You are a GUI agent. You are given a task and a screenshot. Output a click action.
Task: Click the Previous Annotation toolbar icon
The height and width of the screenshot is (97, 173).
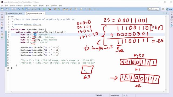pos(81,9)
